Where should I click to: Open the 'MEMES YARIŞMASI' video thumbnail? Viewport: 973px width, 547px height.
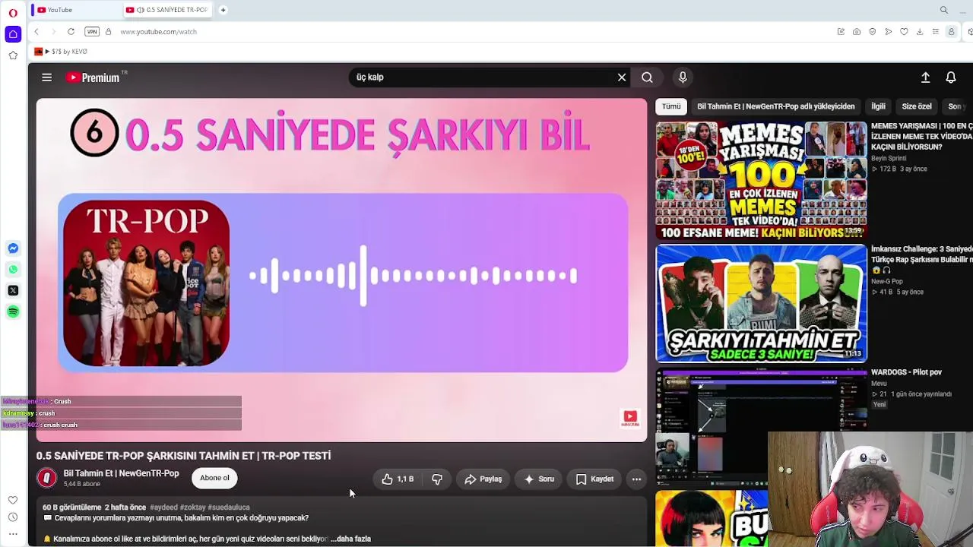[761, 180]
